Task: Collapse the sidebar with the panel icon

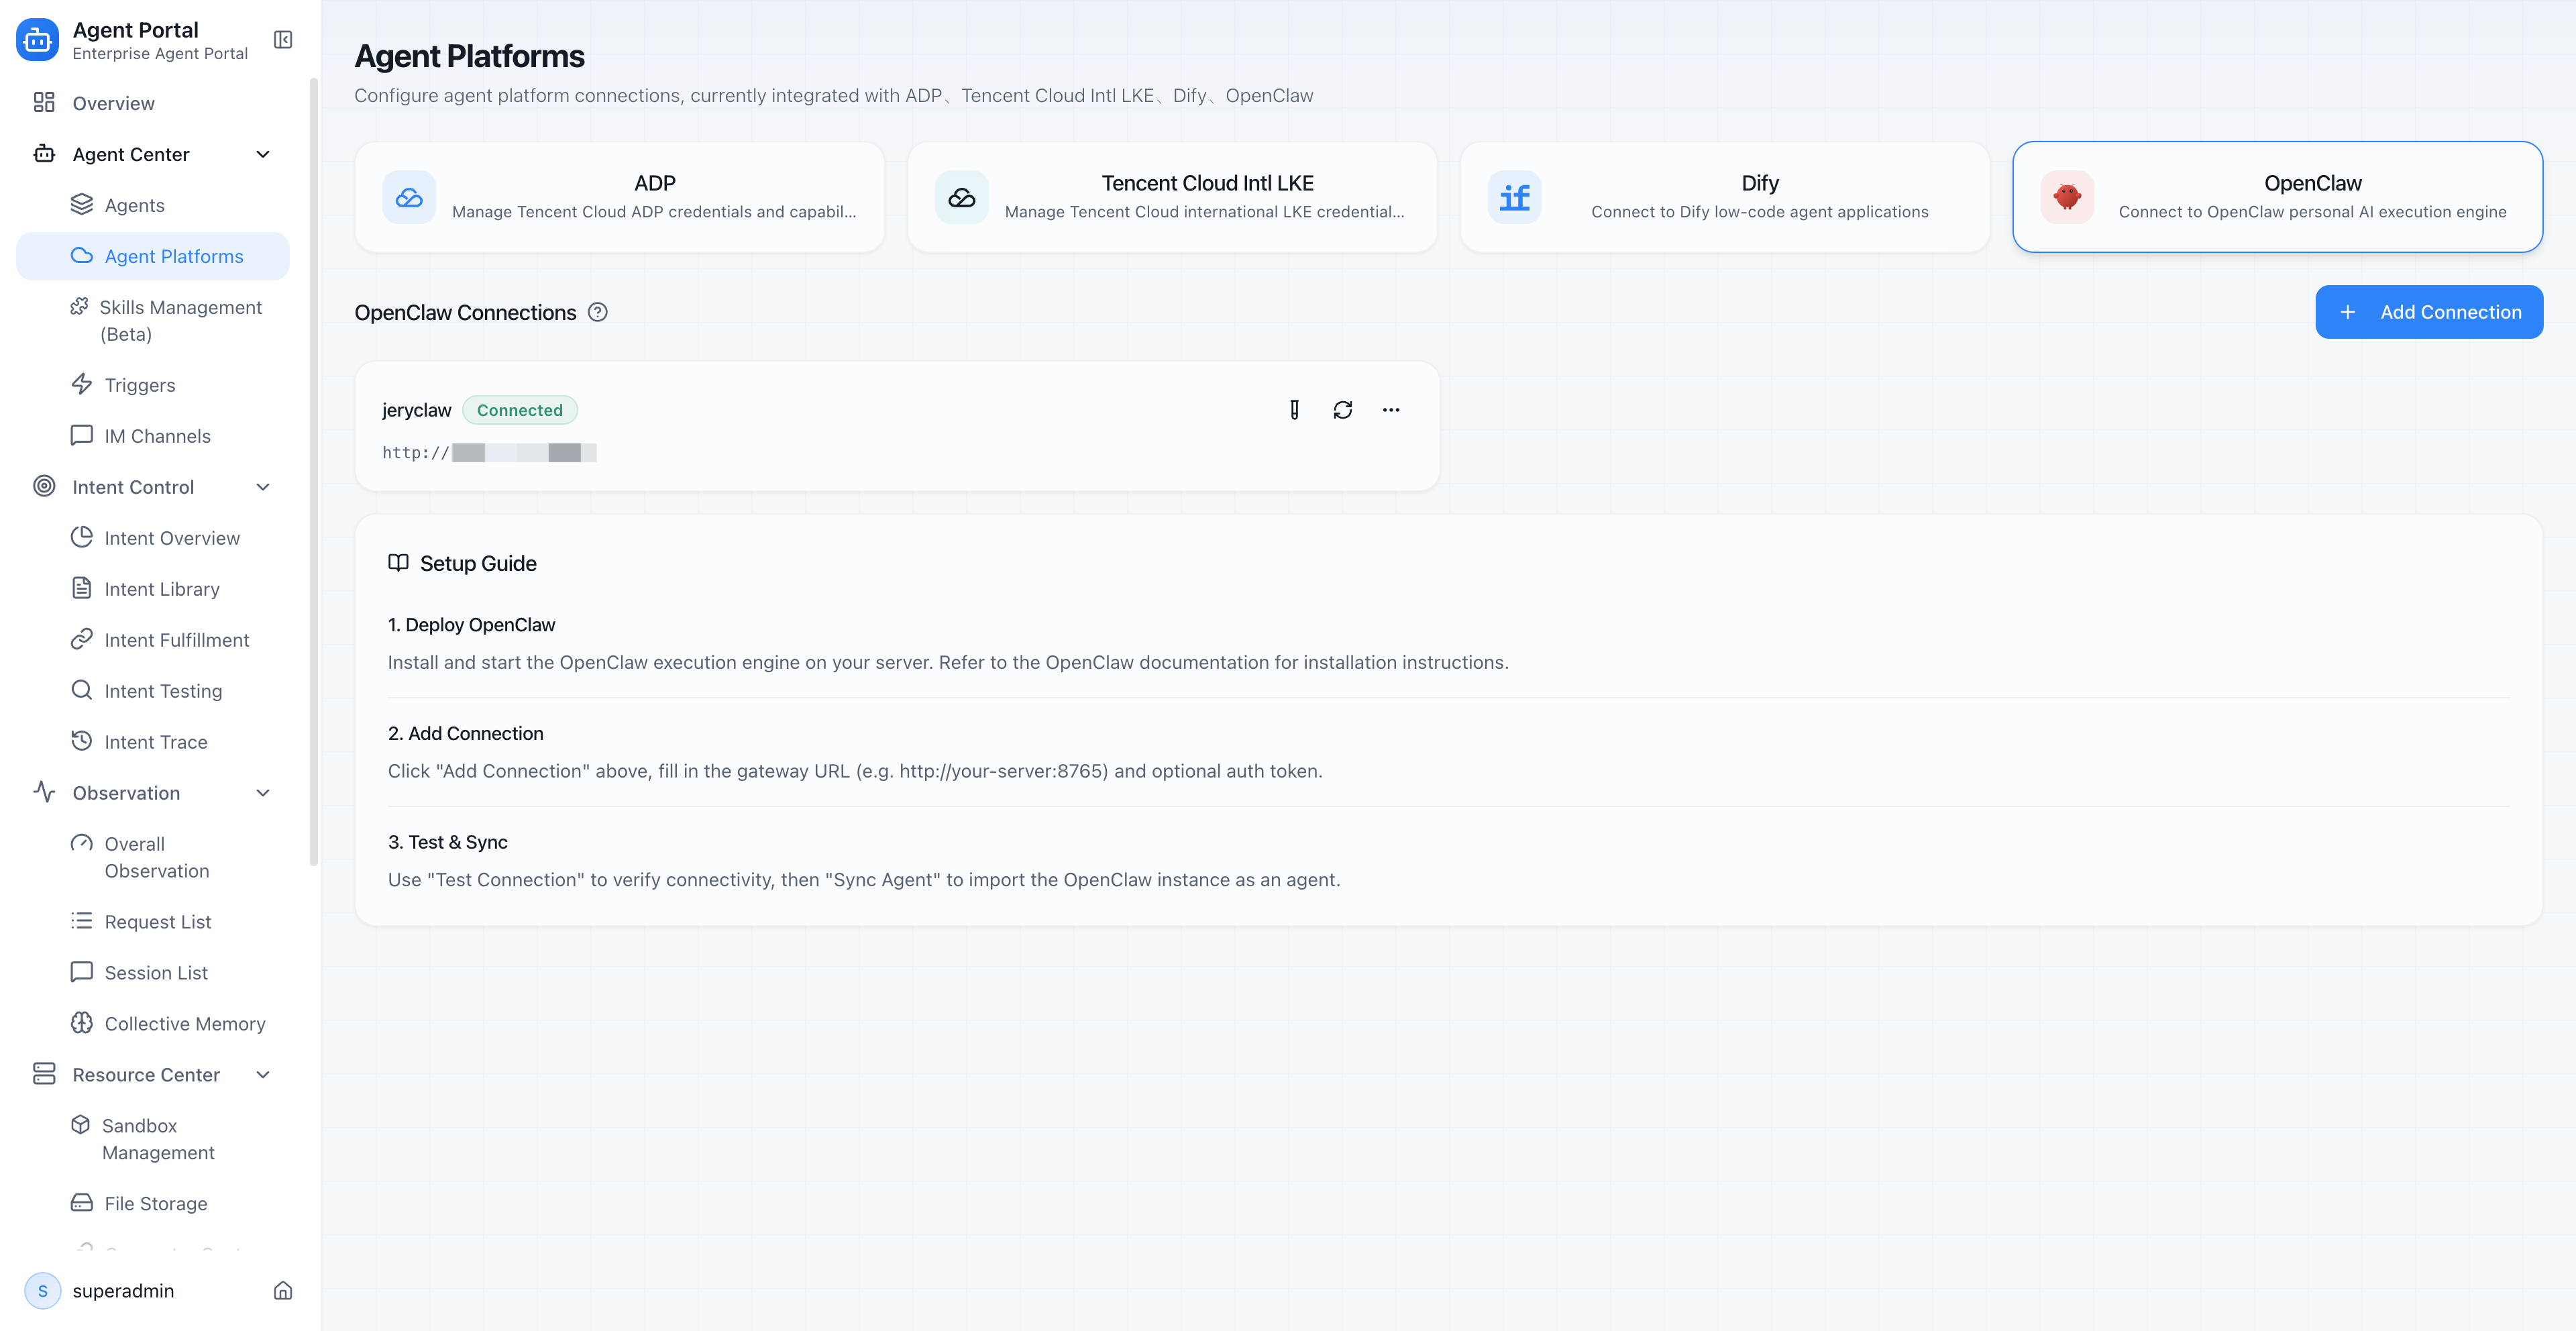Action: [283, 40]
